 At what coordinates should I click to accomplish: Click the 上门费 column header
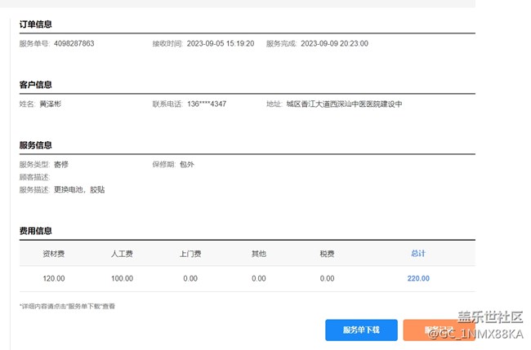(x=190, y=254)
